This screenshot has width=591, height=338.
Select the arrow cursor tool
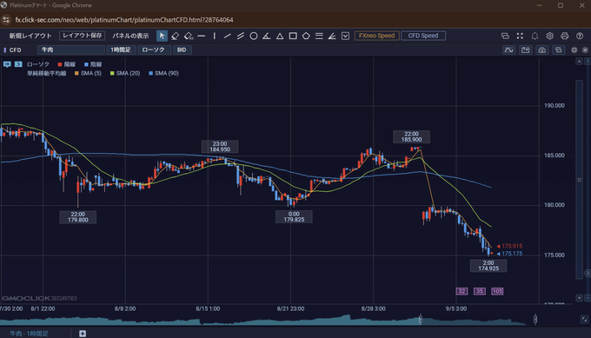[x=162, y=36]
